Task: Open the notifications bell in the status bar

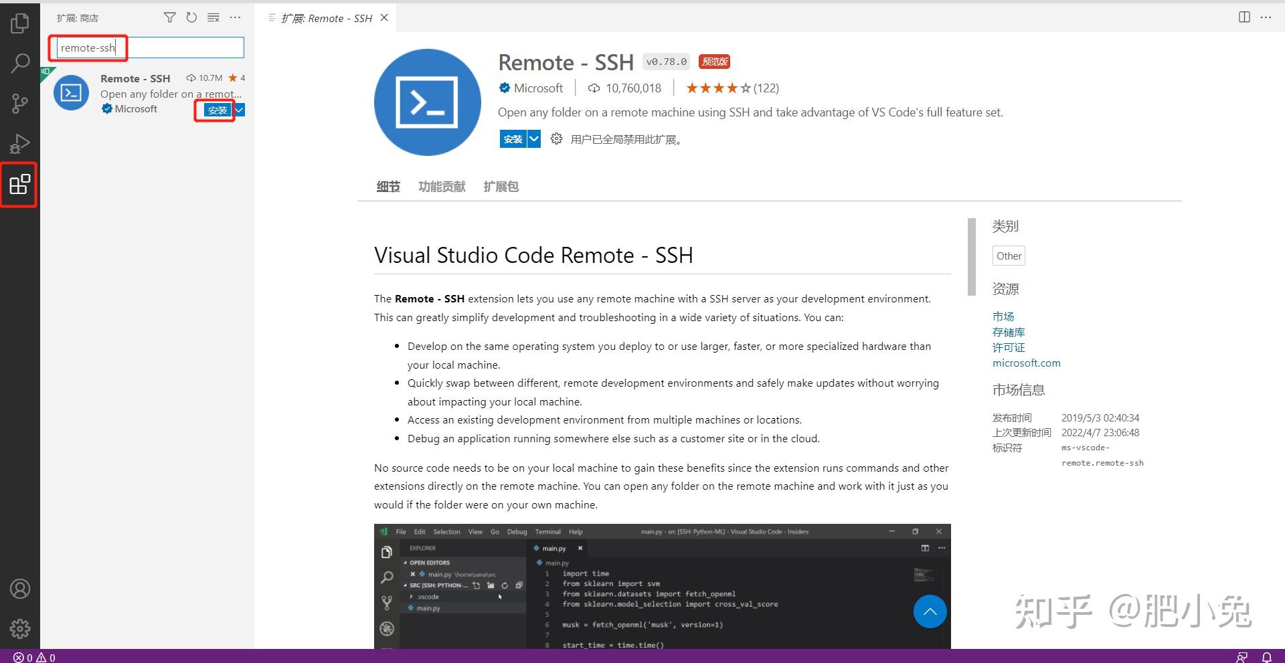Action: (1266, 657)
